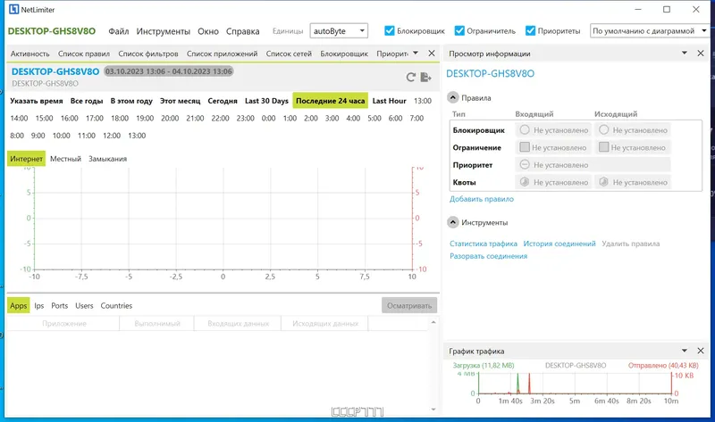The height and width of the screenshot is (422, 715).
Task: Switch to the Ports tab
Action: click(59, 305)
